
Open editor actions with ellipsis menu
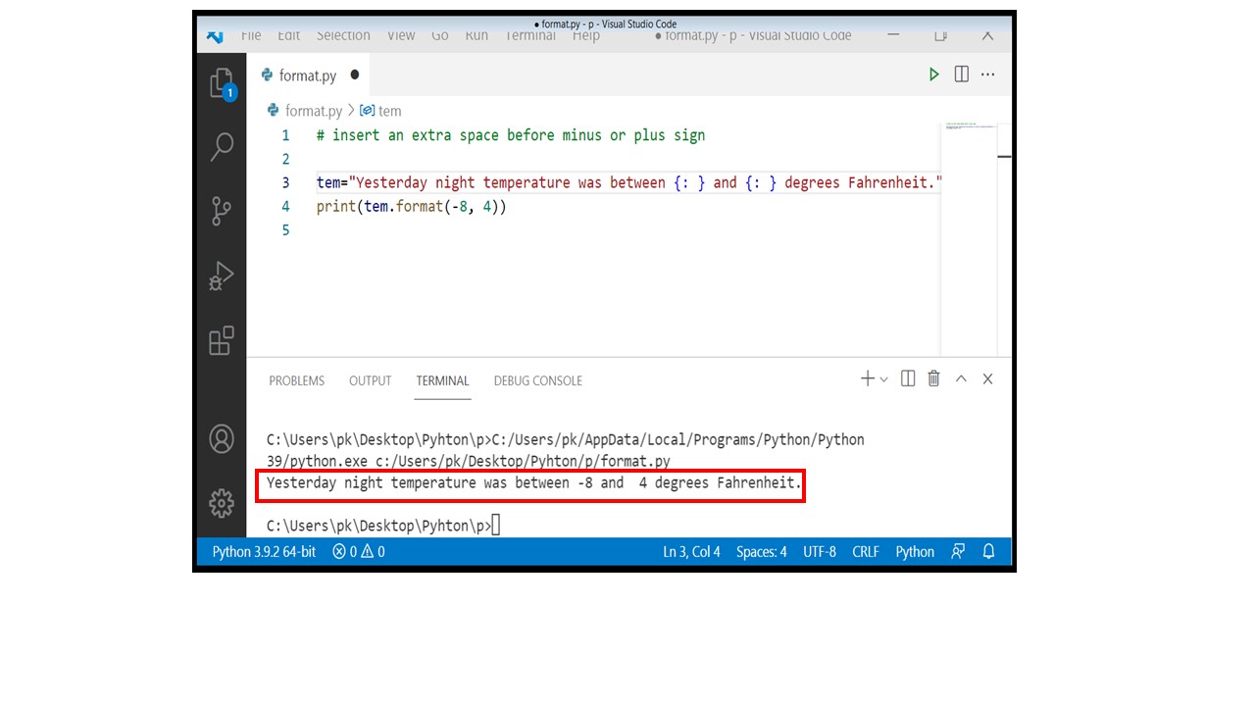coord(988,74)
